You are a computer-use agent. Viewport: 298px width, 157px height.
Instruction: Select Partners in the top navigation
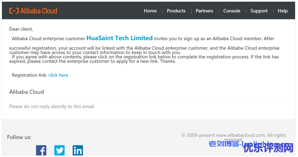point(204,11)
